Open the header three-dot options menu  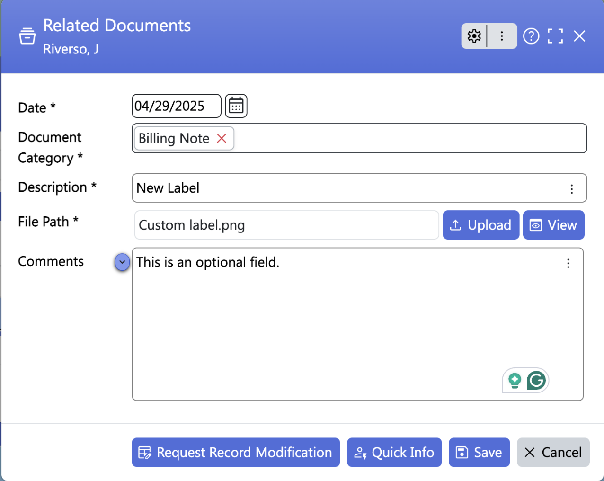tap(502, 36)
